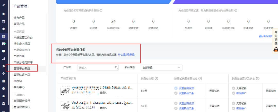This screenshot has height=112, width=278.
Task: Click 新品推广 in the second product row
Action: 241,108
